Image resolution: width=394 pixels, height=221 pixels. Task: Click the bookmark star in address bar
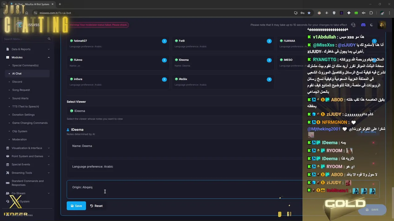point(309,13)
